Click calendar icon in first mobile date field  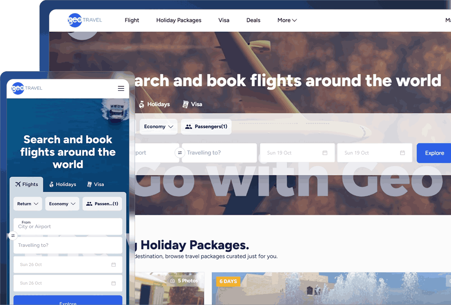(113, 264)
